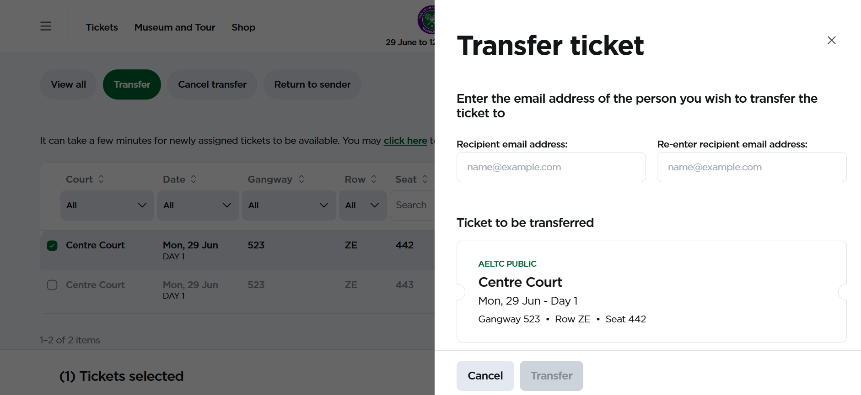Close the Transfer ticket panel
Screen dimensions: 861x395
coord(831,40)
